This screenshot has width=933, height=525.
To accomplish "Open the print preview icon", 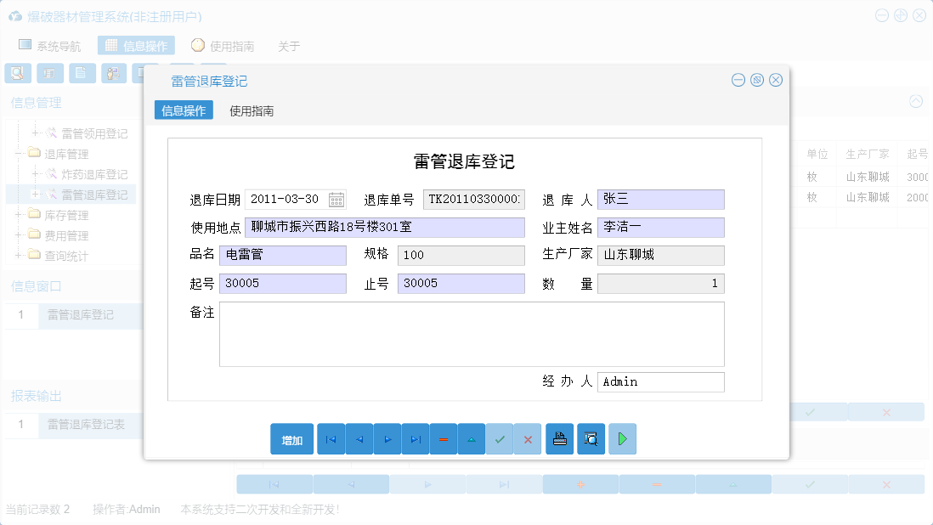I will (x=591, y=439).
